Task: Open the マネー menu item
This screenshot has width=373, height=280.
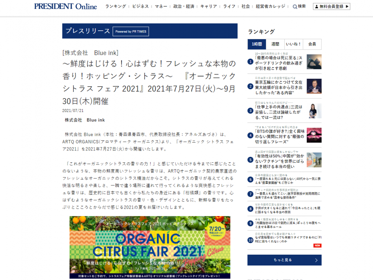Action: [161, 6]
